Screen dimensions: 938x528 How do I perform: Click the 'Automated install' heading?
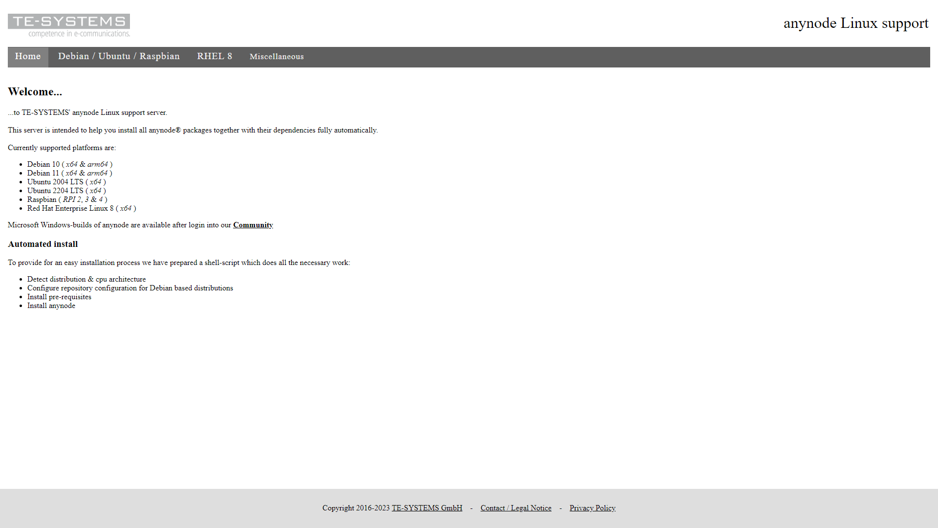(43, 244)
